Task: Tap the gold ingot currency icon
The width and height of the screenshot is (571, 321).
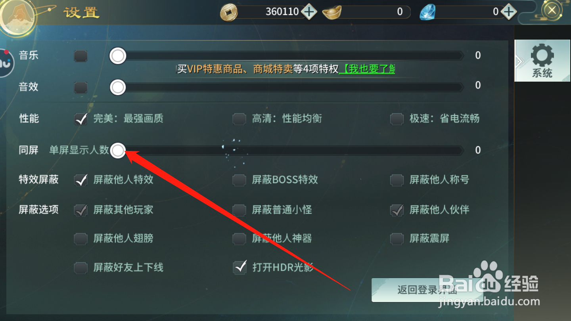Action: tap(332, 13)
